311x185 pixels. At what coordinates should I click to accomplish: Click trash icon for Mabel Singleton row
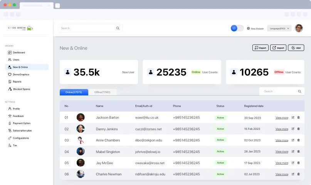coord(298,151)
